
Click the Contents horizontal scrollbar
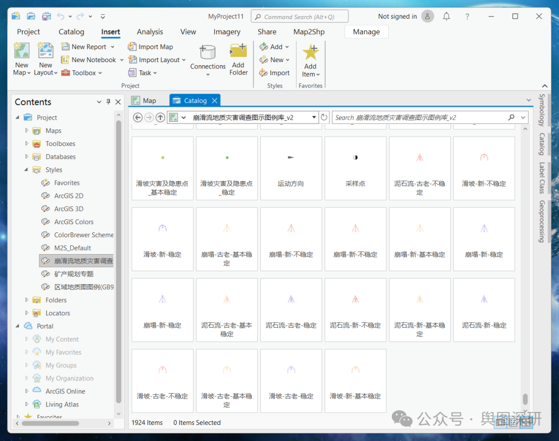[x=51, y=423]
